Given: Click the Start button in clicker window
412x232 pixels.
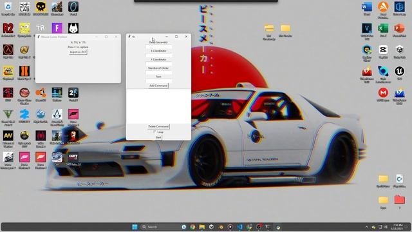Looking at the screenshot, I should coord(158,137).
